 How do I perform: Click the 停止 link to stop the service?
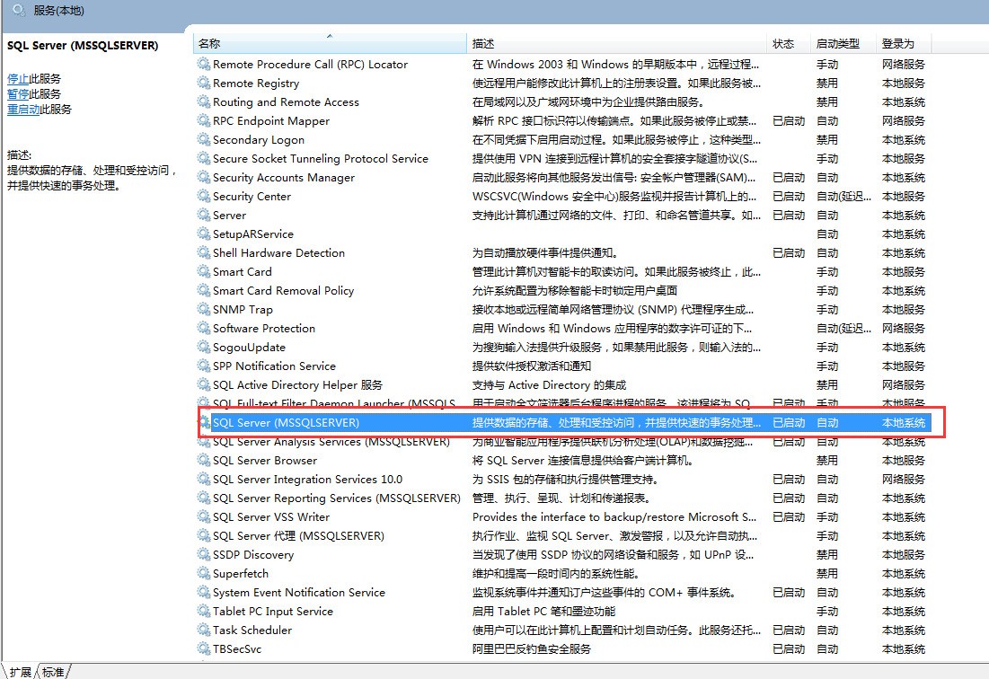point(18,79)
